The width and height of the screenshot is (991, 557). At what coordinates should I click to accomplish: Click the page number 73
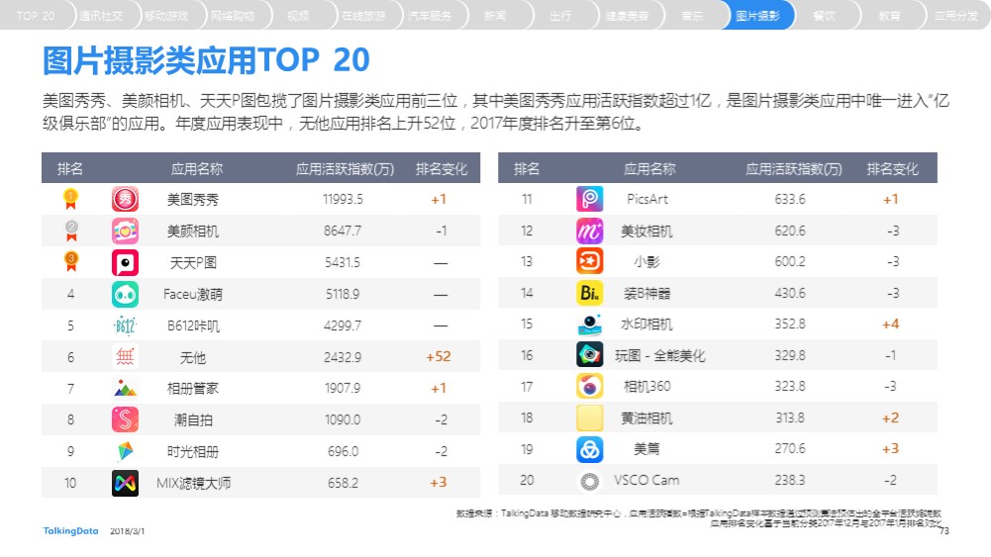tap(944, 531)
